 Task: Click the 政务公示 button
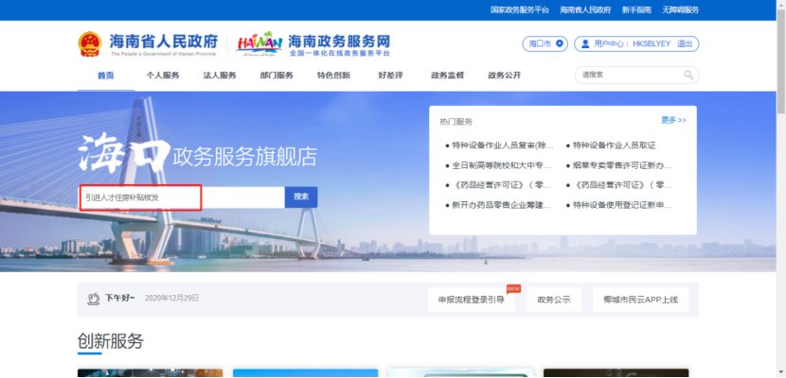click(x=554, y=300)
